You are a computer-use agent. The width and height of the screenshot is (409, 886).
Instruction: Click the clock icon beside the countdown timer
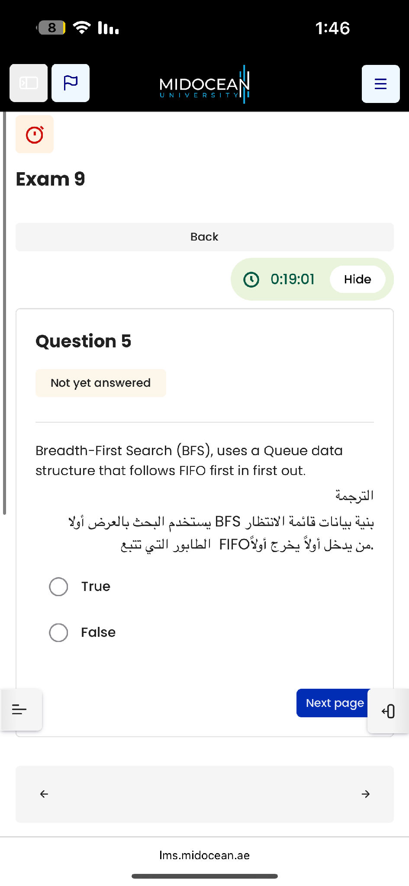click(x=251, y=279)
